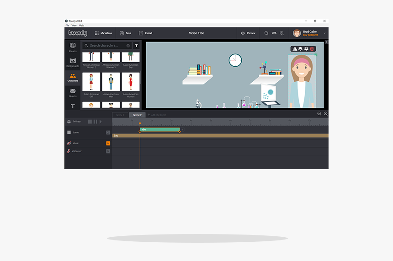Click the Preview button
The height and width of the screenshot is (261, 393).
[x=248, y=33]
